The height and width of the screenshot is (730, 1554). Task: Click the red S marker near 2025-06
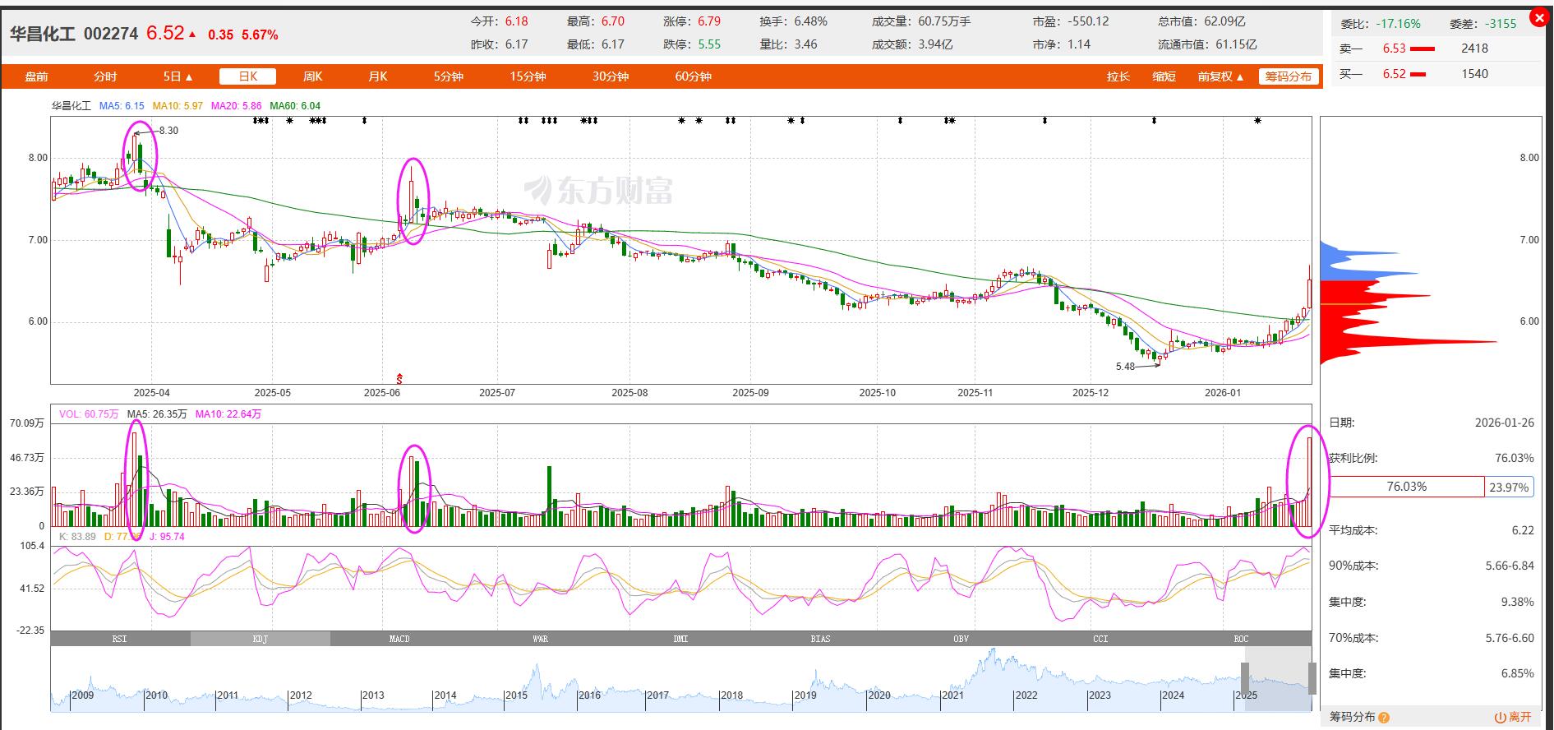[399, 379]
